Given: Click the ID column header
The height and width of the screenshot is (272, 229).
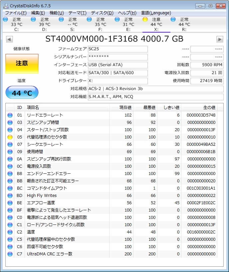Looking at the screenshot, I should click(x=20, y=108).
